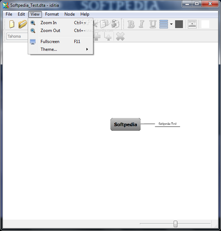
Task: Click the zoom slider handle
Action: point(175,224)
